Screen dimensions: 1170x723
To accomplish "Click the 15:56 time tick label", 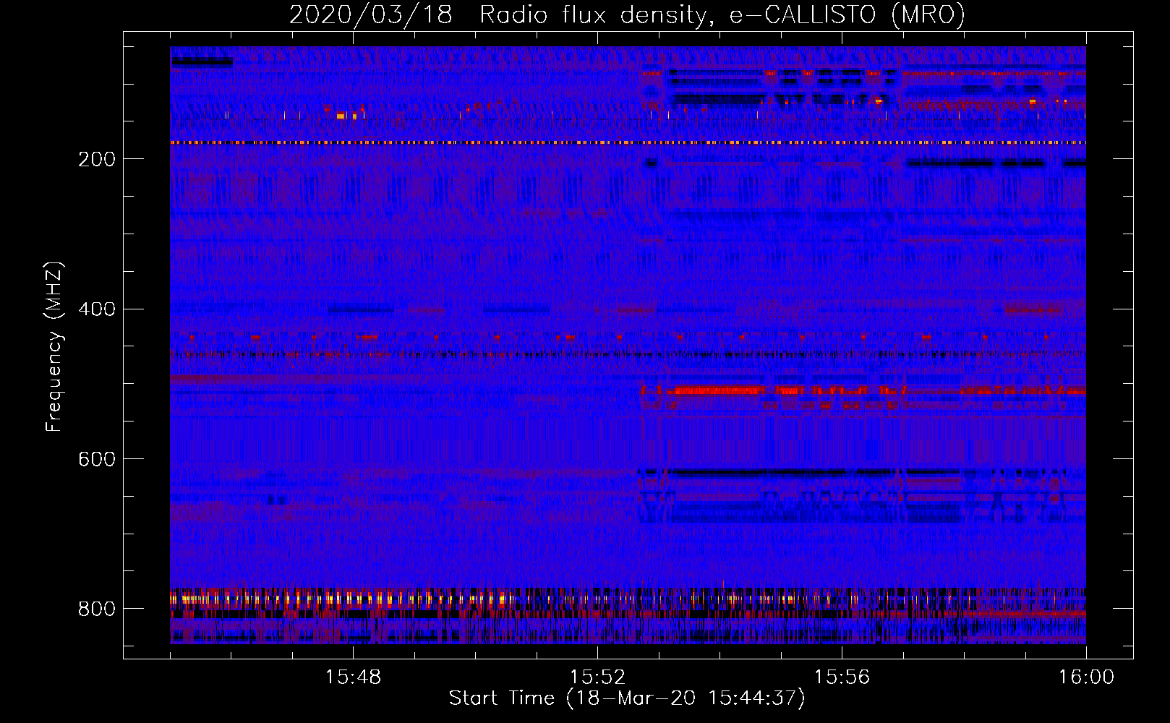I will click(x=842, y=677).
